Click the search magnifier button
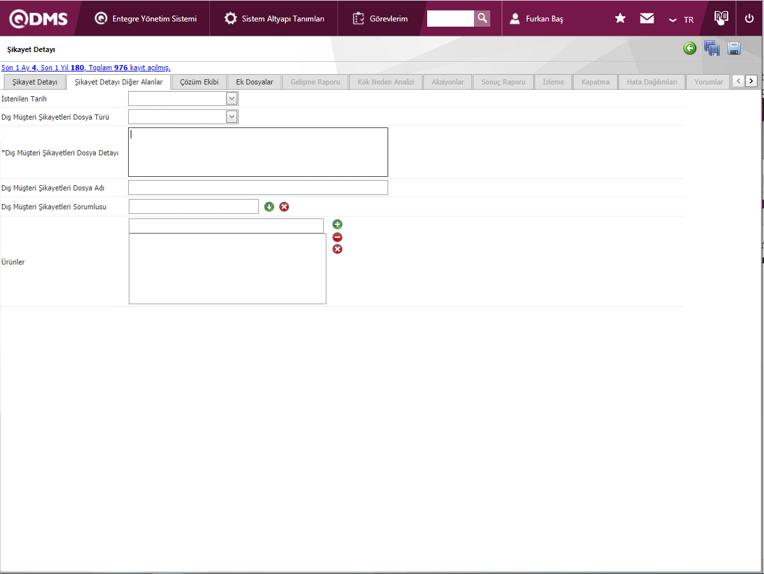Screen dimensions: 764x574 point(482,18)
